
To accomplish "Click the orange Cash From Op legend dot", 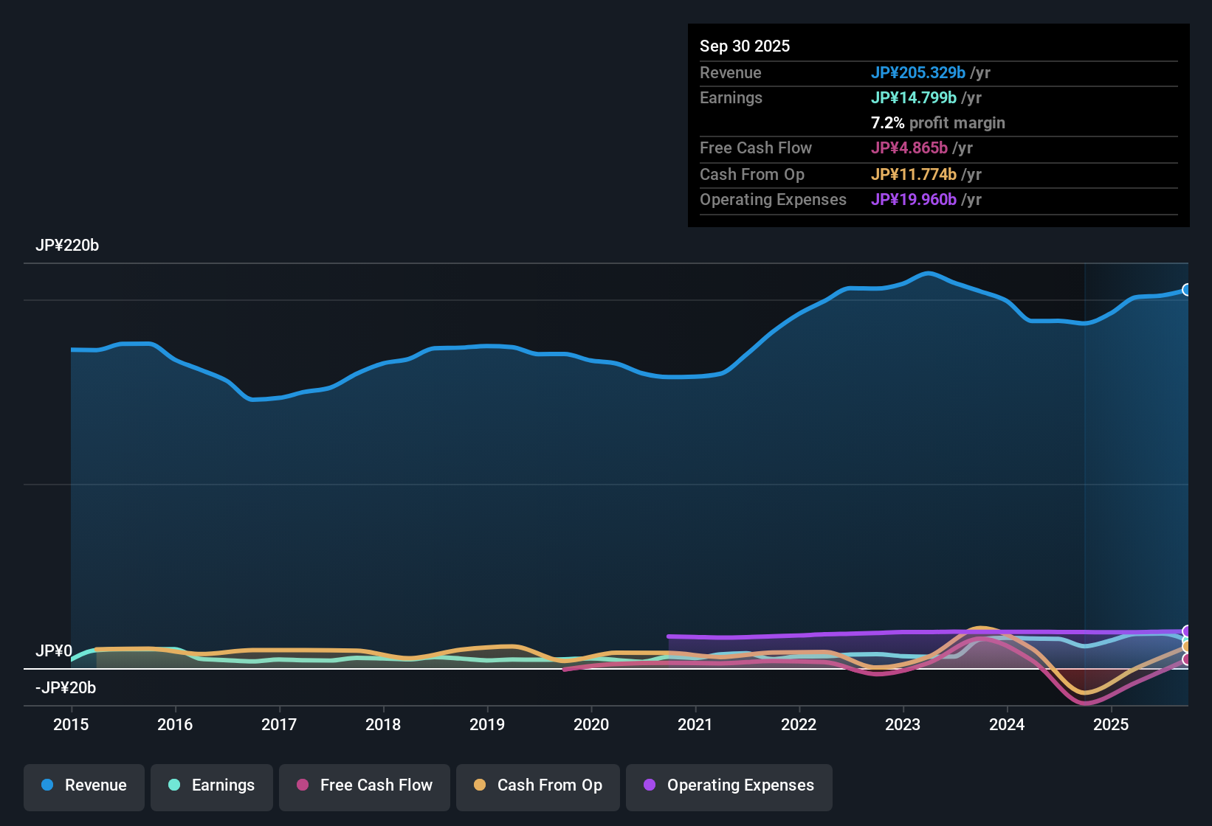I will tap(480, 785).
